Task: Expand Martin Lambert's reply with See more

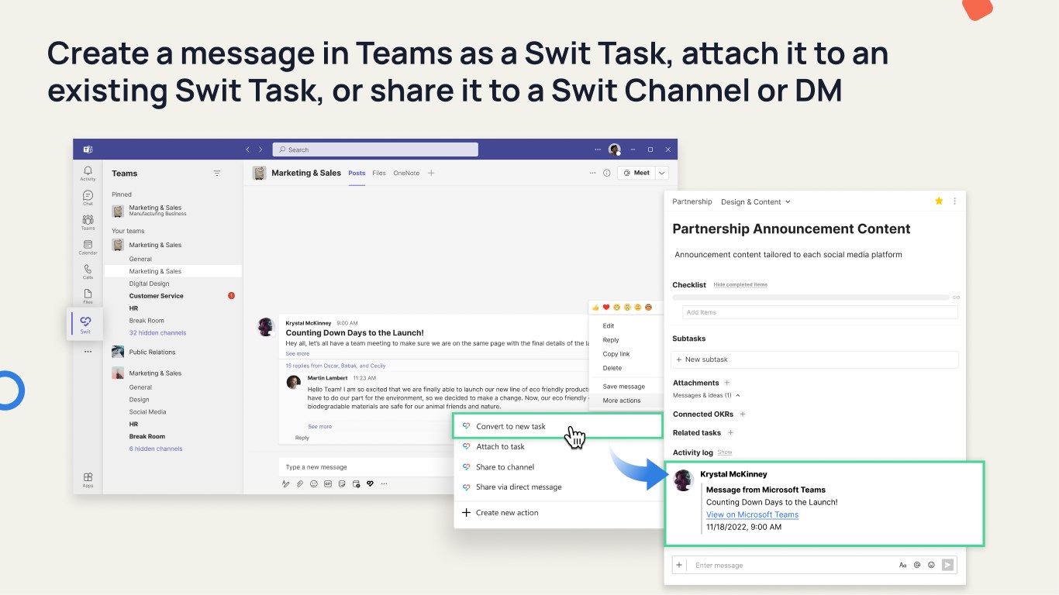Action: [319, 426]
